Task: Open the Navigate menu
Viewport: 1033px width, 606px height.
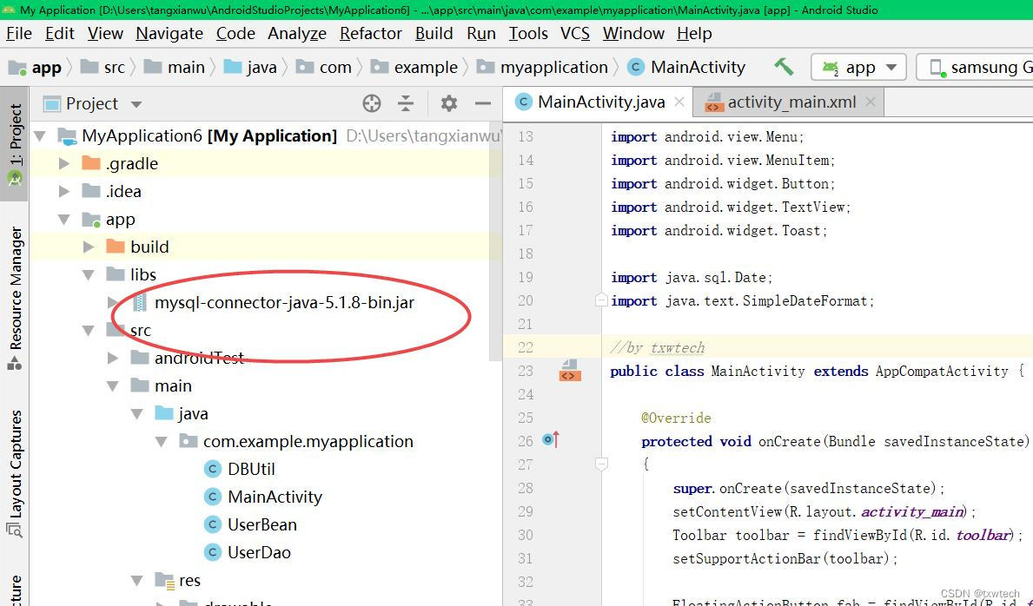Action: pyautogui.click(x=169, y=34)
